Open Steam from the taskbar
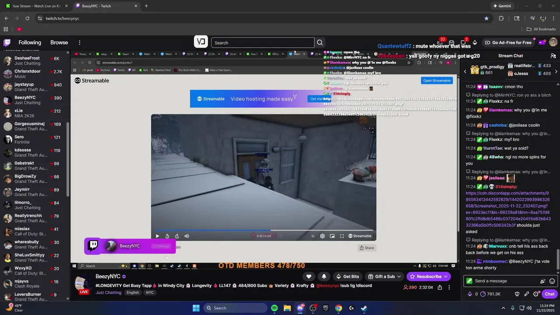 364,308
